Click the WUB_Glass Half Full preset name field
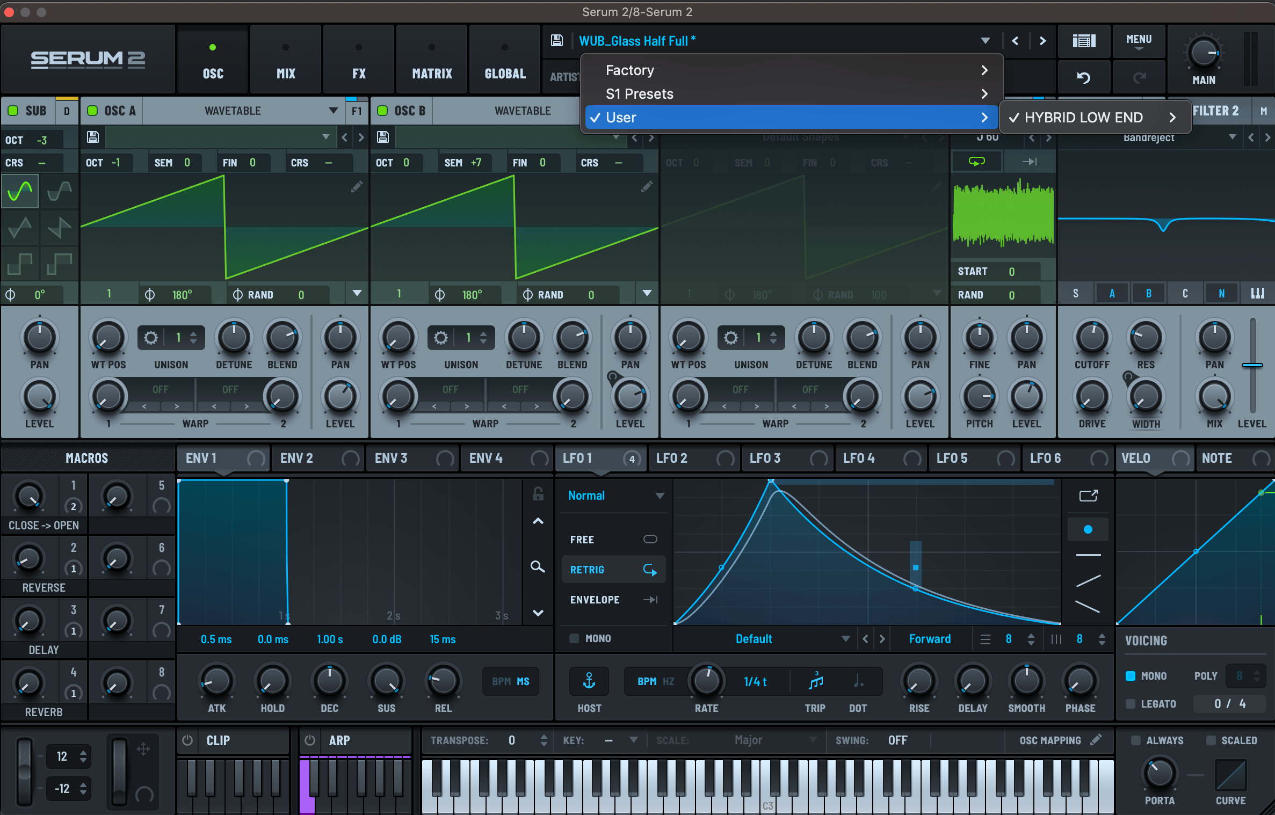 click(637, 41)
